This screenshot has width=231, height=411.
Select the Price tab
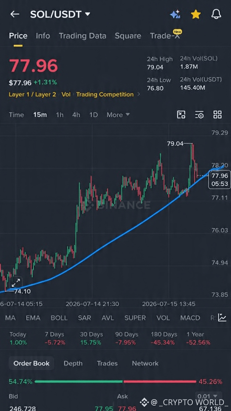[x=18, y=36]
